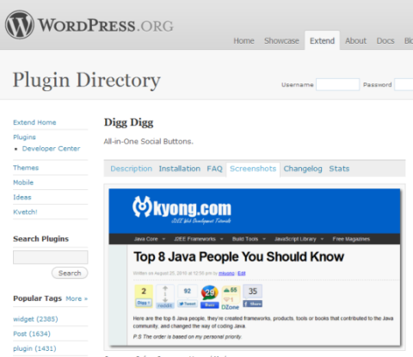
Task: Open Free Magazines in screenshot menu
Action: pos(351,239)
